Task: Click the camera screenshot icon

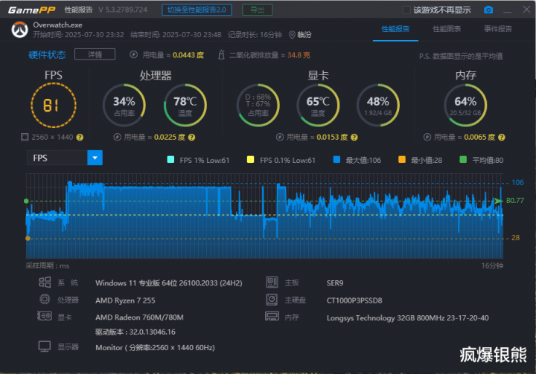Action: coord(488,10)
